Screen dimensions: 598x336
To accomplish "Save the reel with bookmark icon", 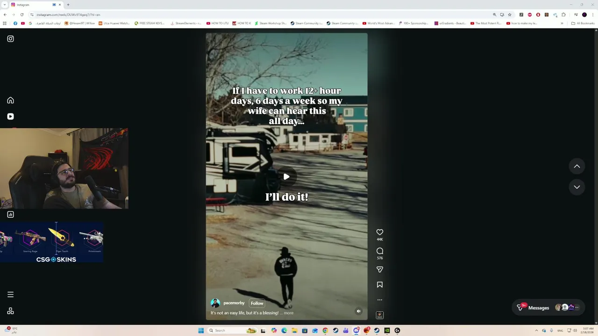I will 380,285.
